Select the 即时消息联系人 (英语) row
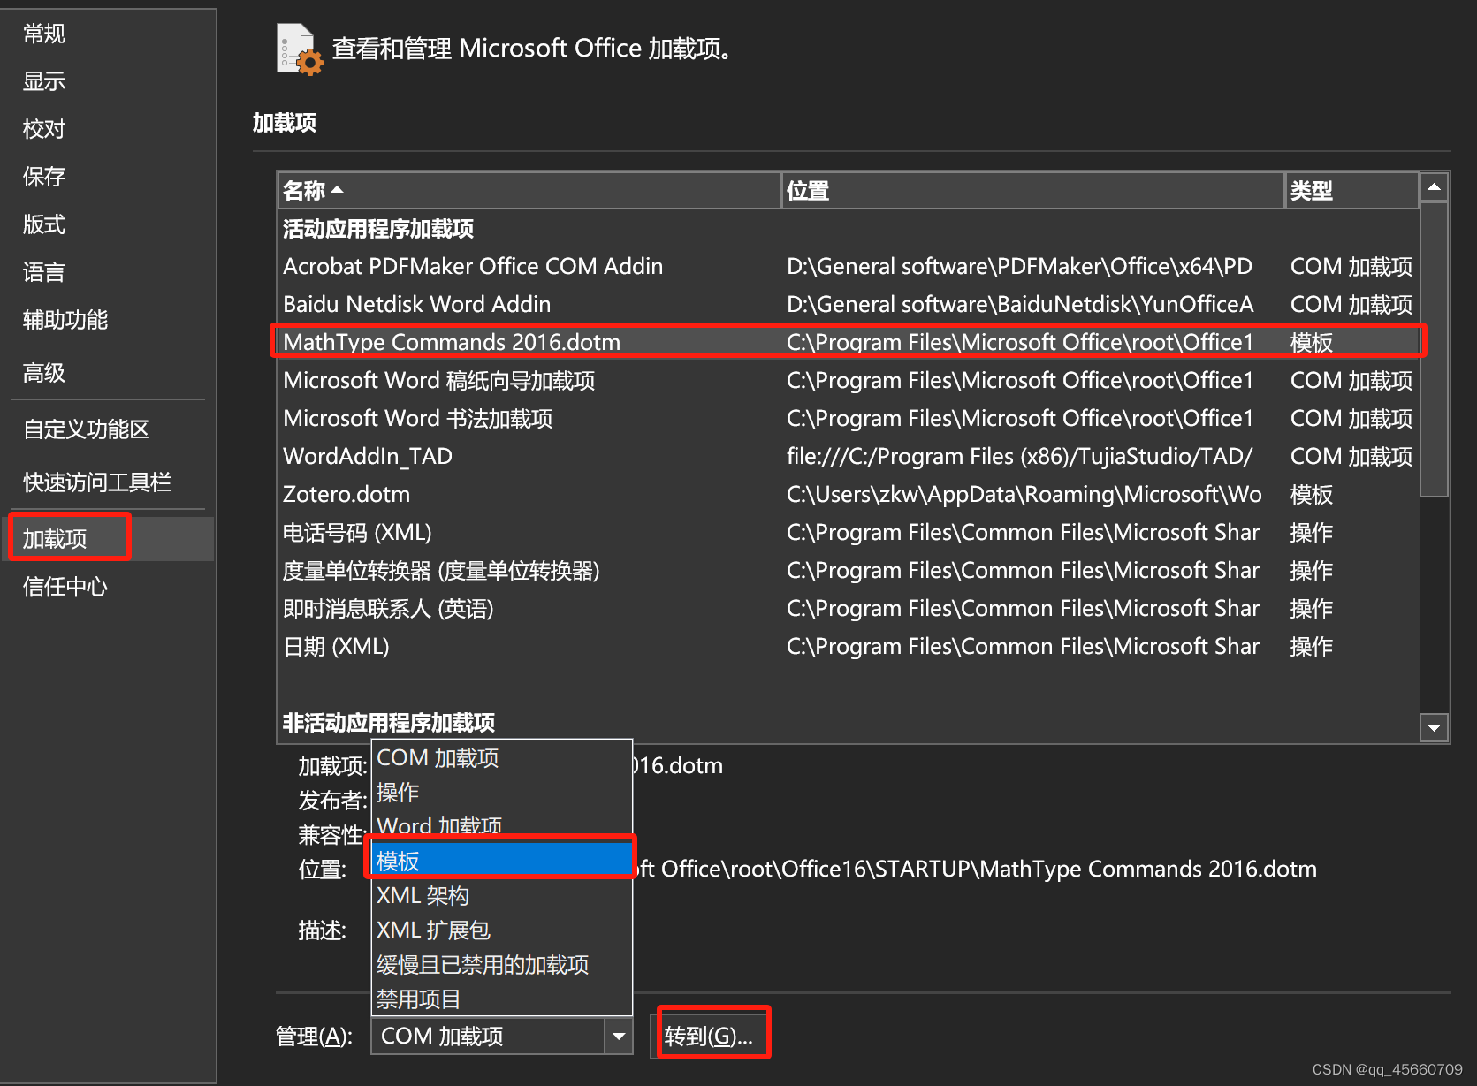The width and height of the screenshot is (1477, 1086). pos(849,608)
